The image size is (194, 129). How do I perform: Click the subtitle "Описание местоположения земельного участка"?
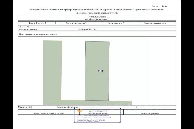tap(97, 13)
